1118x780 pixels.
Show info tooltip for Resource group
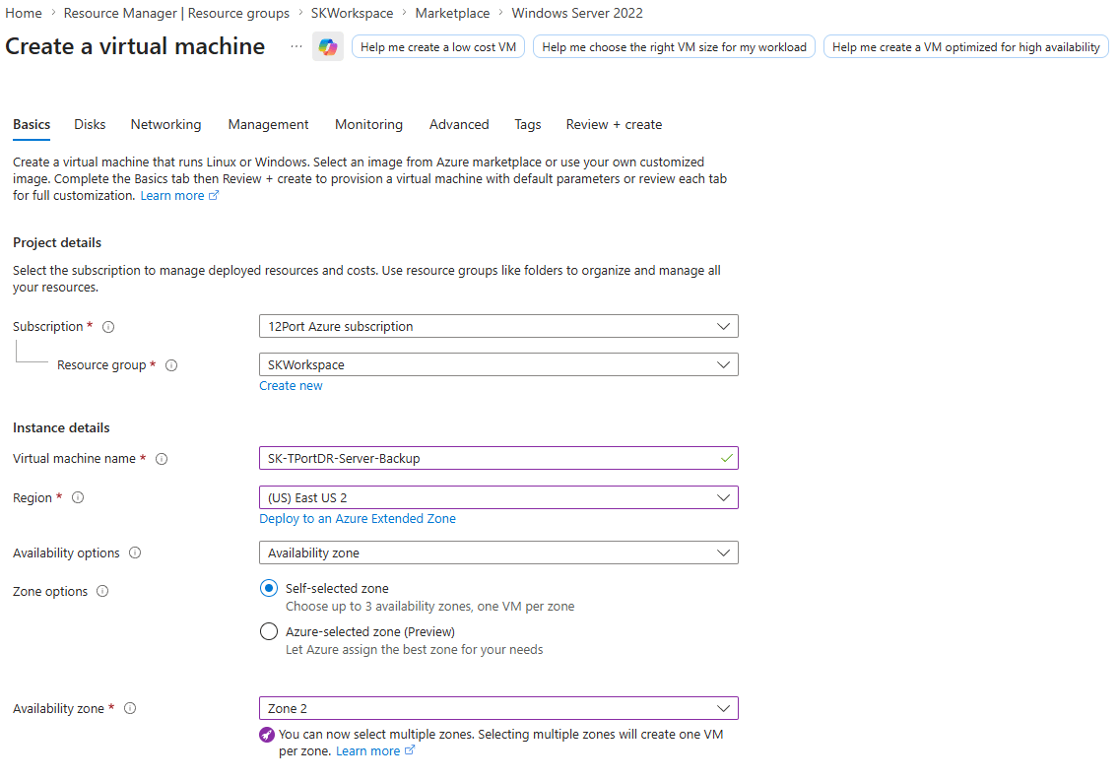(x=171, y=365)
